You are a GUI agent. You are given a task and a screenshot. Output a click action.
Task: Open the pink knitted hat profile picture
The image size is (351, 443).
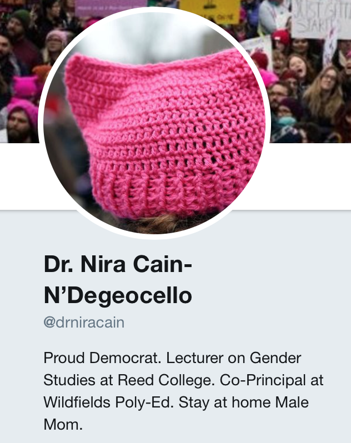[154, 123]
